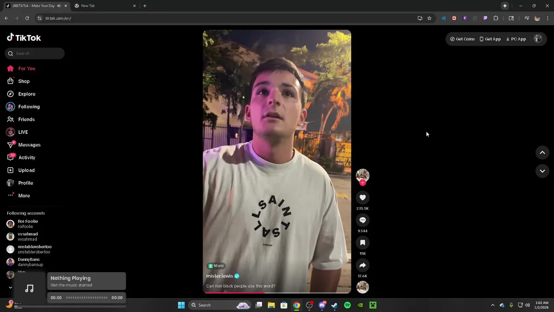Close the New Tab tab
Viewport: 554px width, 312px height.
[134, 6]
